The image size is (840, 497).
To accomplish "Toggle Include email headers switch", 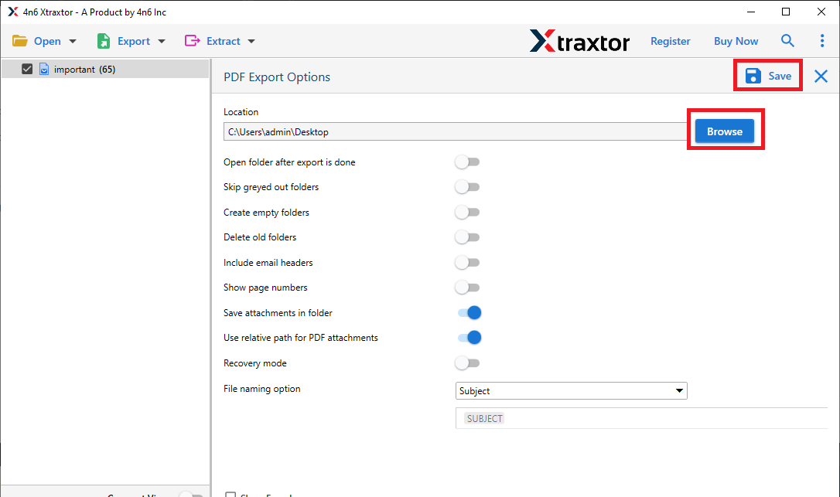I will (x=467, y=263).
